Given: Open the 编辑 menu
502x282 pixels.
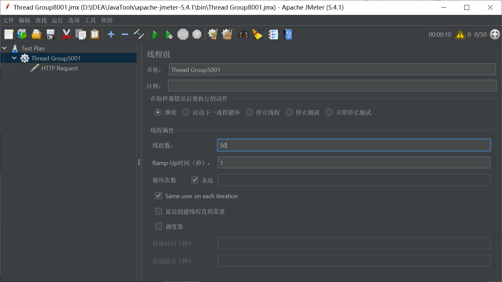Looking at the screenshot, I should click(x=25, y=20).
